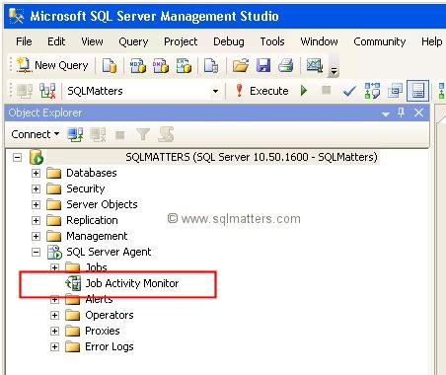
Task: Click the Filter funnel icon
Action: 143,134
